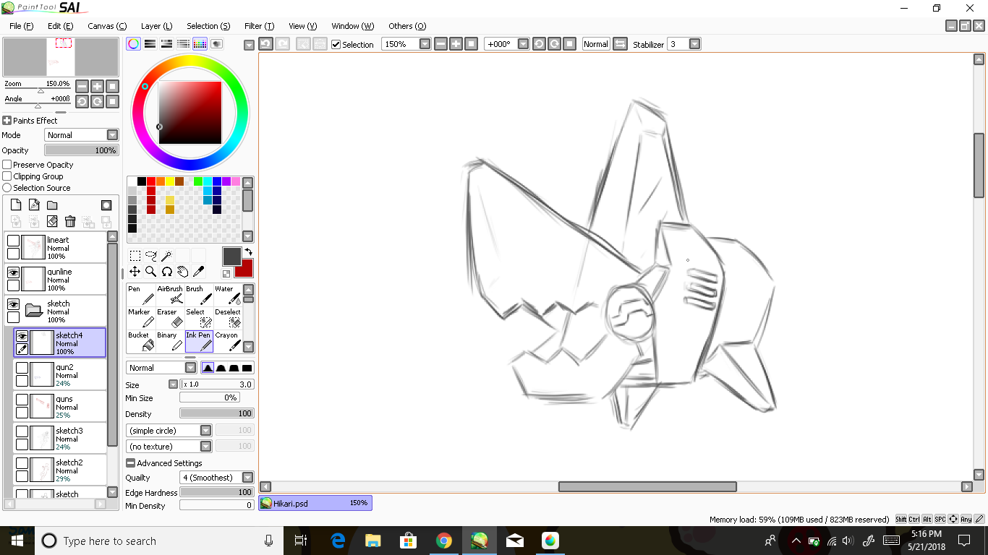The width and height of the screenshot is (988, 555).
Task: Choose the Ink Pen tool
Action: 199,341
